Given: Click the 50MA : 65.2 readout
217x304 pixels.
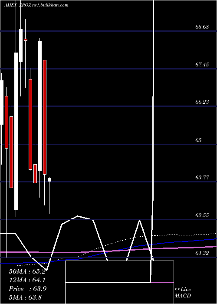Looking at the screenshot, I should [27, 271].
